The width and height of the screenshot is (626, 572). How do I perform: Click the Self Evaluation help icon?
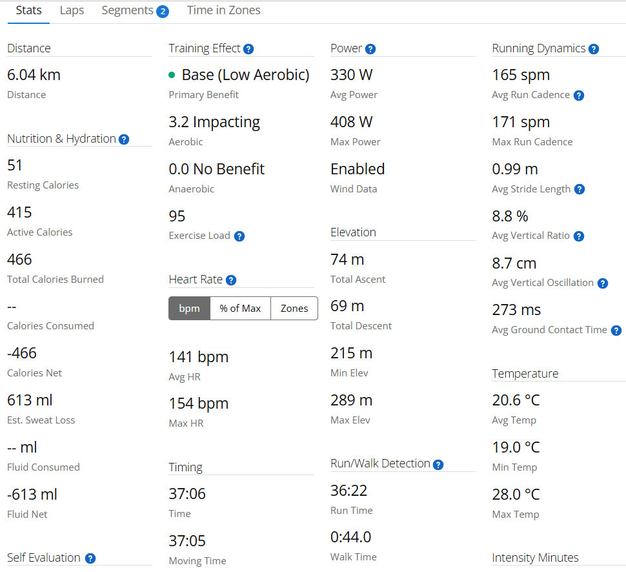(90, 558)
